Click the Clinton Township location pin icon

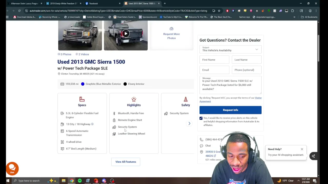59,74
